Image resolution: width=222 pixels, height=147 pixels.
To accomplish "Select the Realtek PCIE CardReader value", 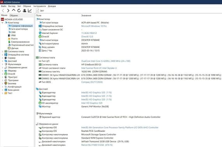I will [93, 131].
